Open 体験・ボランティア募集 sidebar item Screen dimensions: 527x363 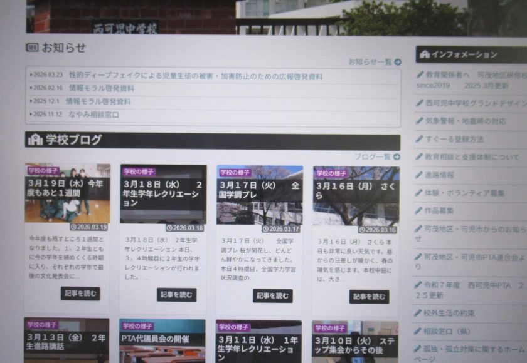click(464, 193)
